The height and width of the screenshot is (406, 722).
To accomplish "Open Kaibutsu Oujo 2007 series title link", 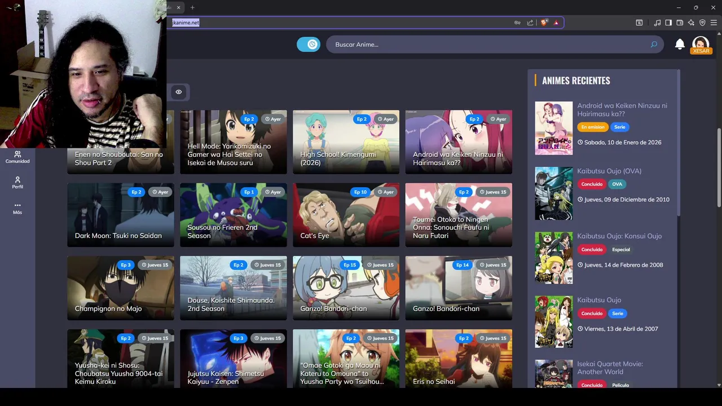I will tap(599, 300).
